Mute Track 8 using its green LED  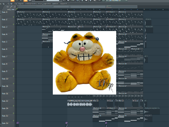click(x=14, y=69)
